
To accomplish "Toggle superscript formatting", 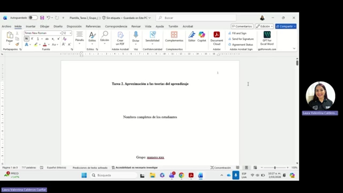I will pos(58,39).
